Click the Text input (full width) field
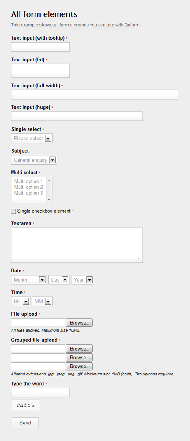This screenshot has width=190, height=441. [x=95, y=94]
